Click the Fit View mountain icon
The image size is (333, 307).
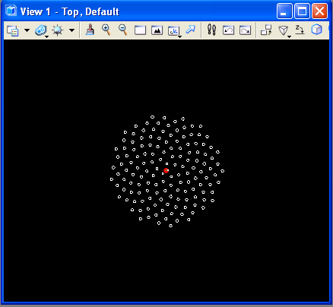pyautogui.click(x=157, y=30)
